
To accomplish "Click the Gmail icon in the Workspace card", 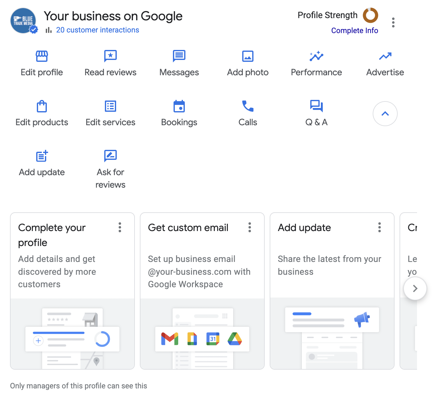I will tap(170, 339).
